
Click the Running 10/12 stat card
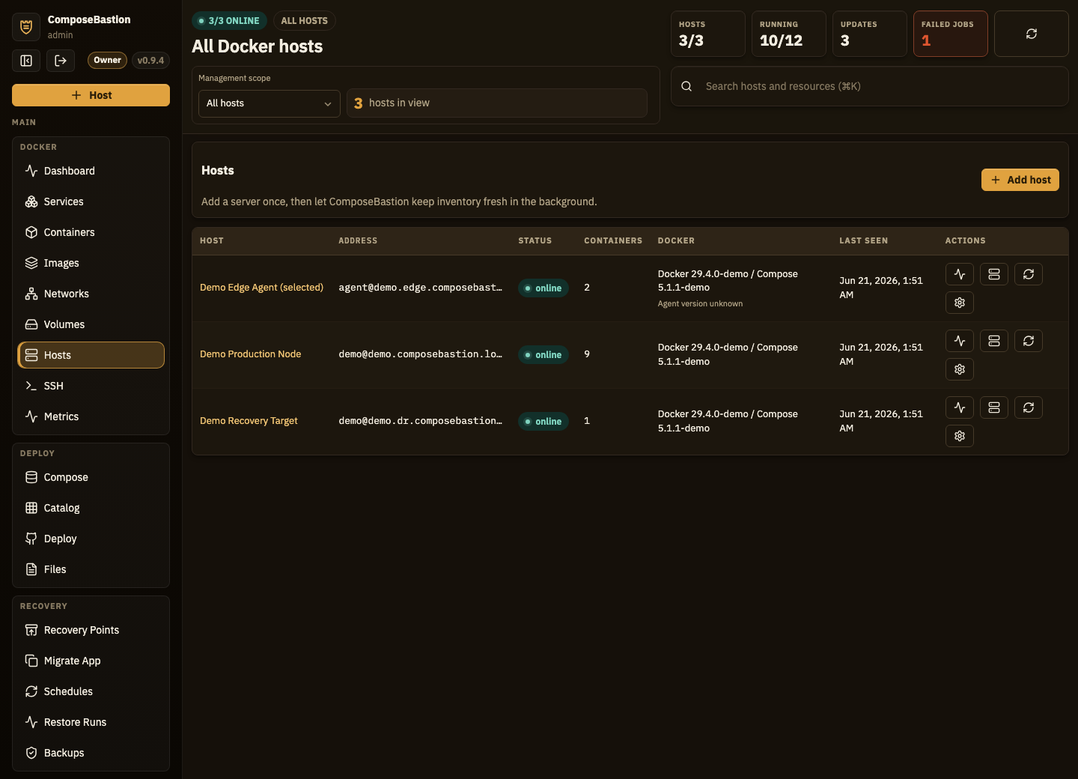[788, 34]
